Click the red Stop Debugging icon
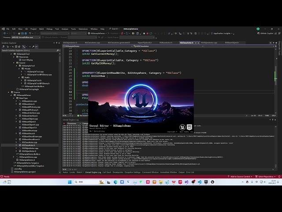282x212 pixels. point(148,34)
